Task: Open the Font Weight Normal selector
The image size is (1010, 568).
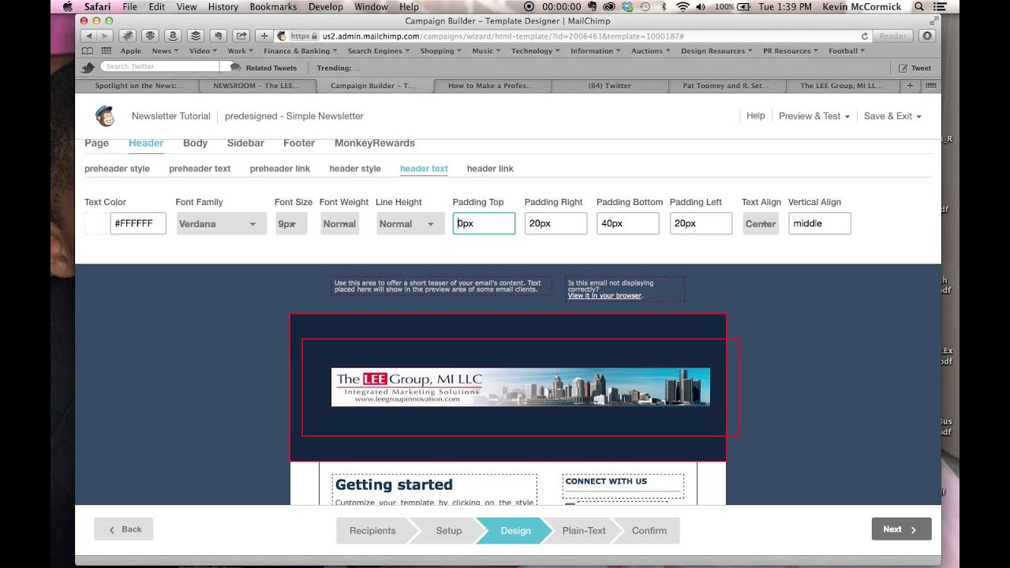Action: point(339,224)
